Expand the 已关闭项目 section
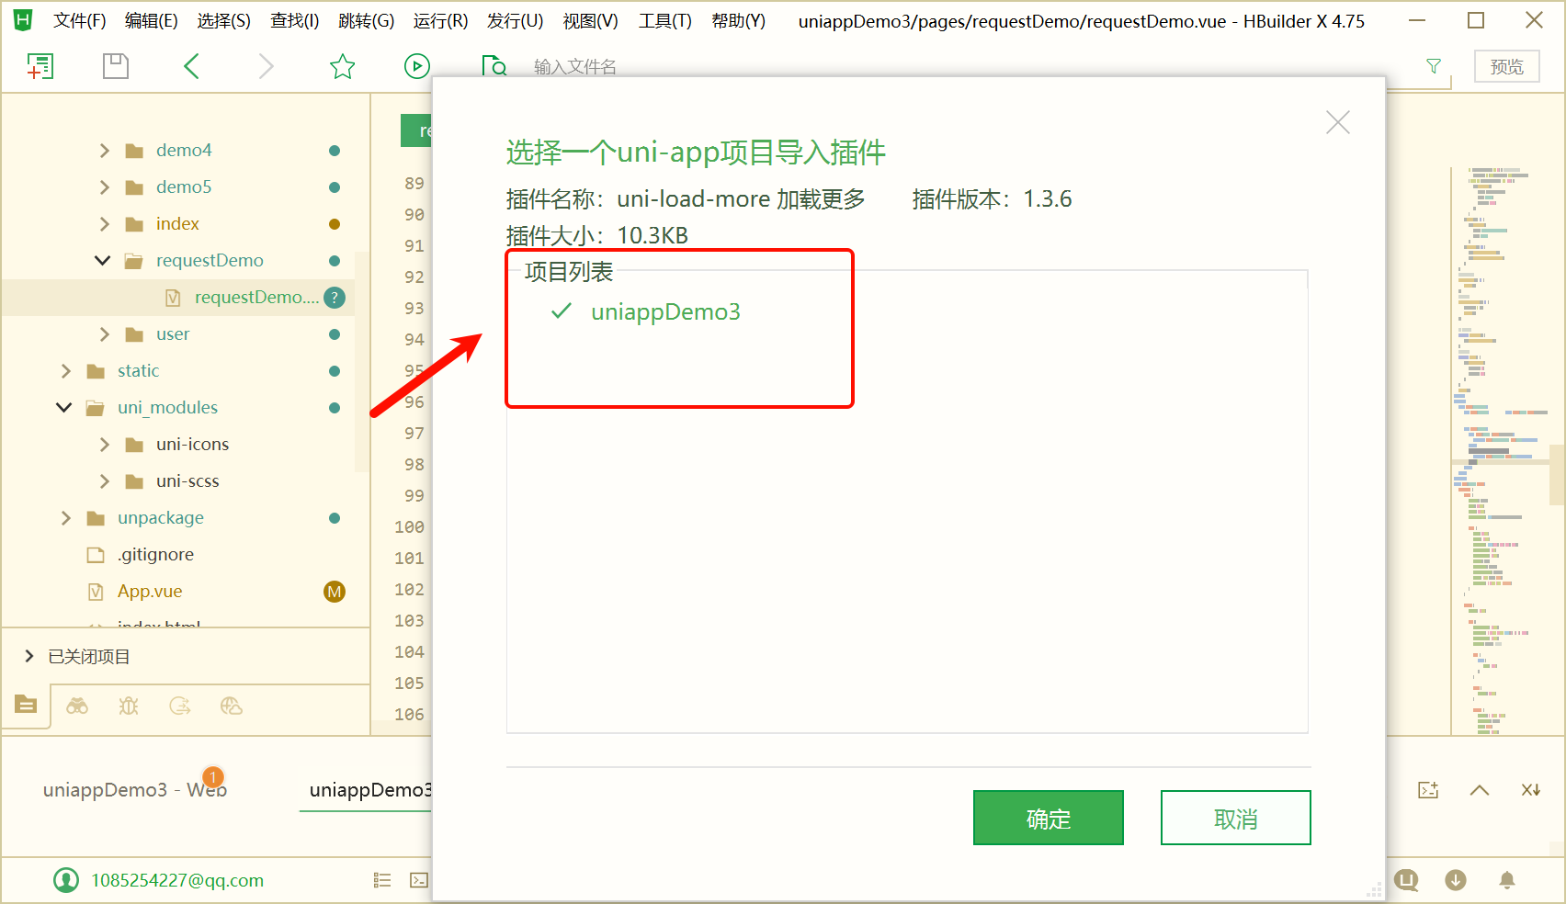Image resolution: width=1566 pixels, height=904 pixels. 29,656
